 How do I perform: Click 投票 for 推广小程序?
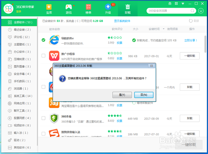119,58
